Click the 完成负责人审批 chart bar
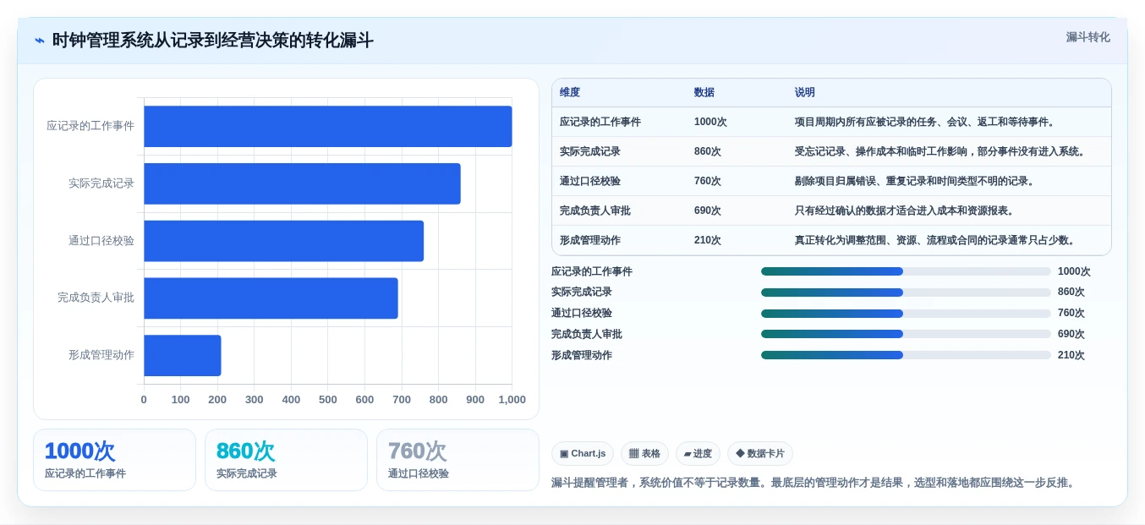 [x=271, y=298]
